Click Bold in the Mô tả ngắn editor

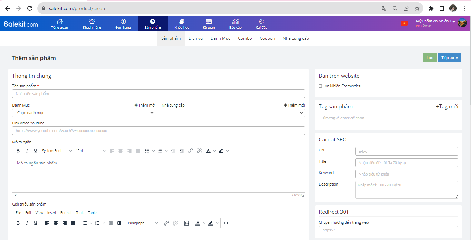(x=18, y=151)
